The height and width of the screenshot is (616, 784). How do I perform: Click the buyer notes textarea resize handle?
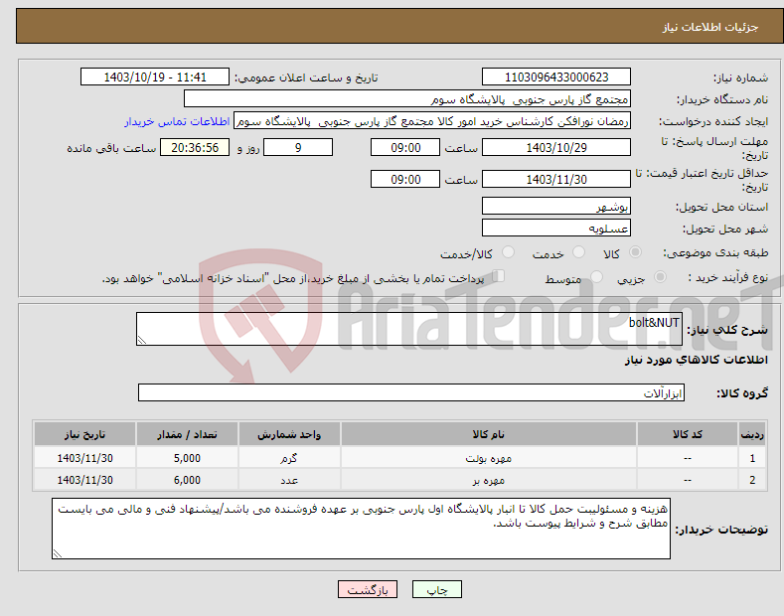(58, 553)
